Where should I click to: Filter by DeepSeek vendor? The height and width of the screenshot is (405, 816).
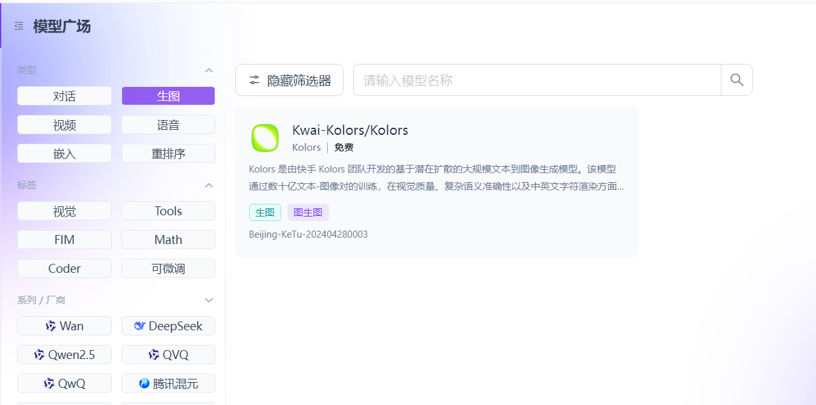click(x=168, y=326)
